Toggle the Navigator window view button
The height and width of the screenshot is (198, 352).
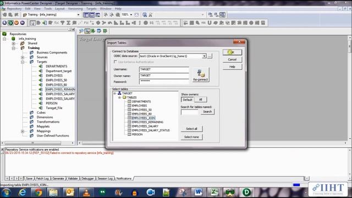coord(86,15)
